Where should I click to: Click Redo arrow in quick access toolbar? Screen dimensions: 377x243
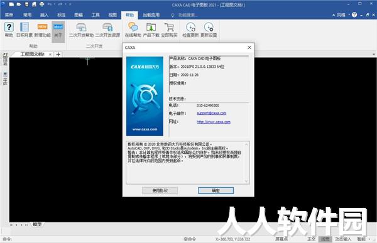pos(60,4)
